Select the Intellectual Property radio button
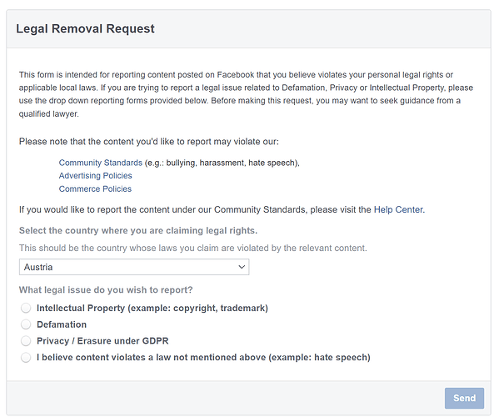This screenshot has height=417, width=494. point(26,308)
